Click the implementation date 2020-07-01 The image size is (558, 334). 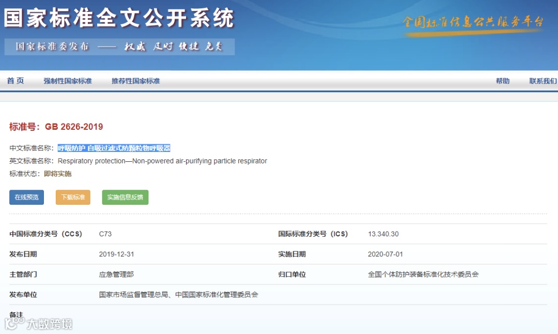(x=385, y=254)
